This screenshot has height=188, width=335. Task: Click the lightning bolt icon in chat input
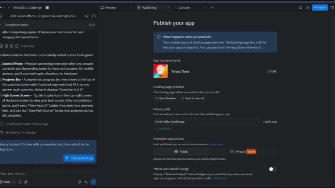coord(80,182)
